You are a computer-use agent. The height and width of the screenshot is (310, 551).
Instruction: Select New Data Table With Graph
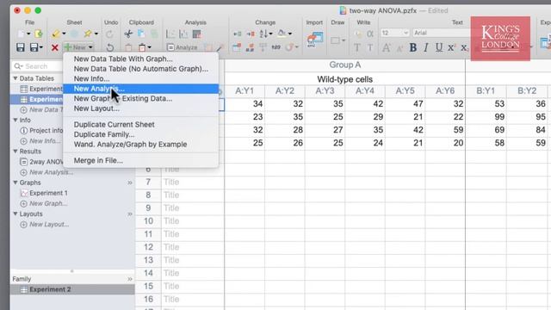coord(123,59)
